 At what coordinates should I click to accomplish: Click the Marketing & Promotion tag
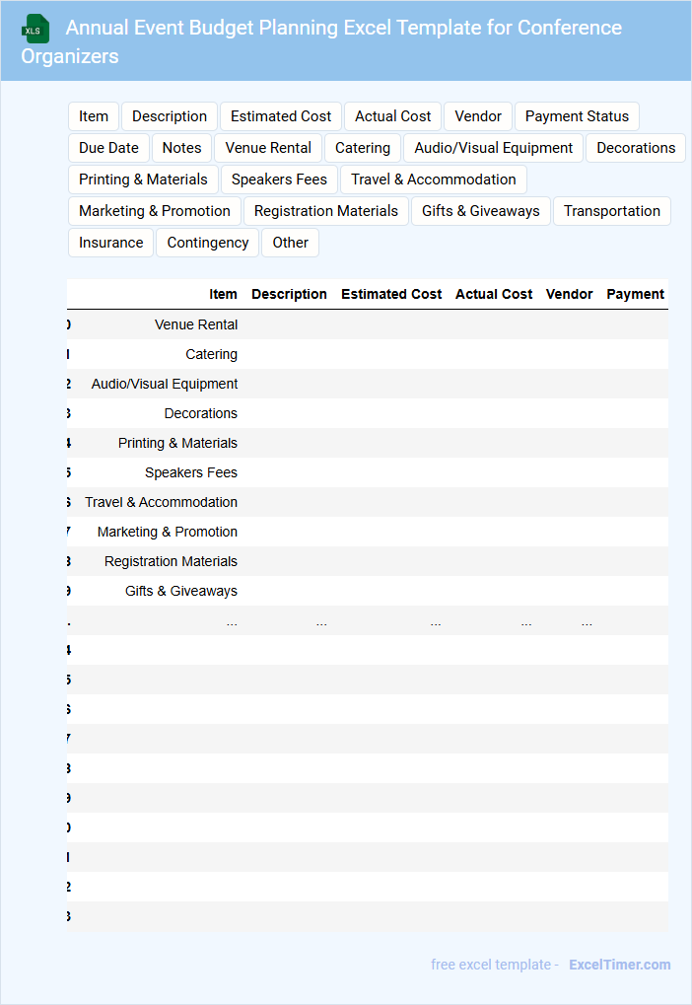tap(155, 211)
